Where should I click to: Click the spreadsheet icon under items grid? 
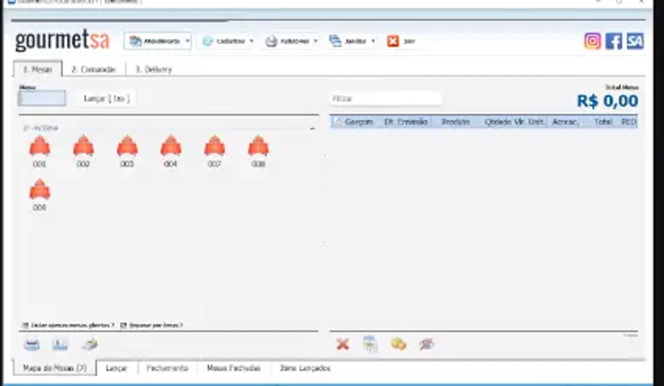[370, 344]
